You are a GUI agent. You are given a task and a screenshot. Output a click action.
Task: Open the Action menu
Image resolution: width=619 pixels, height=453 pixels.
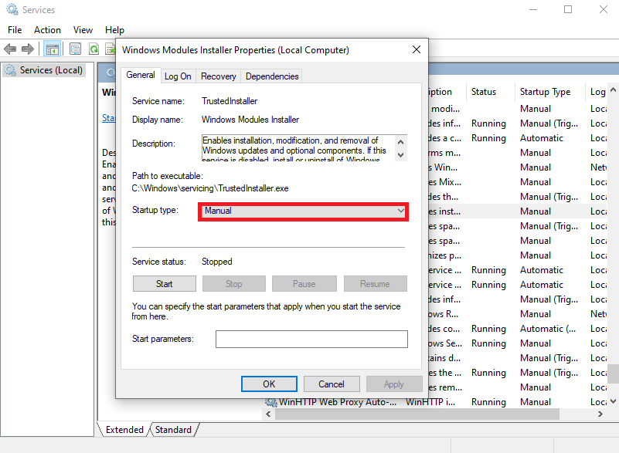point(47,30)
